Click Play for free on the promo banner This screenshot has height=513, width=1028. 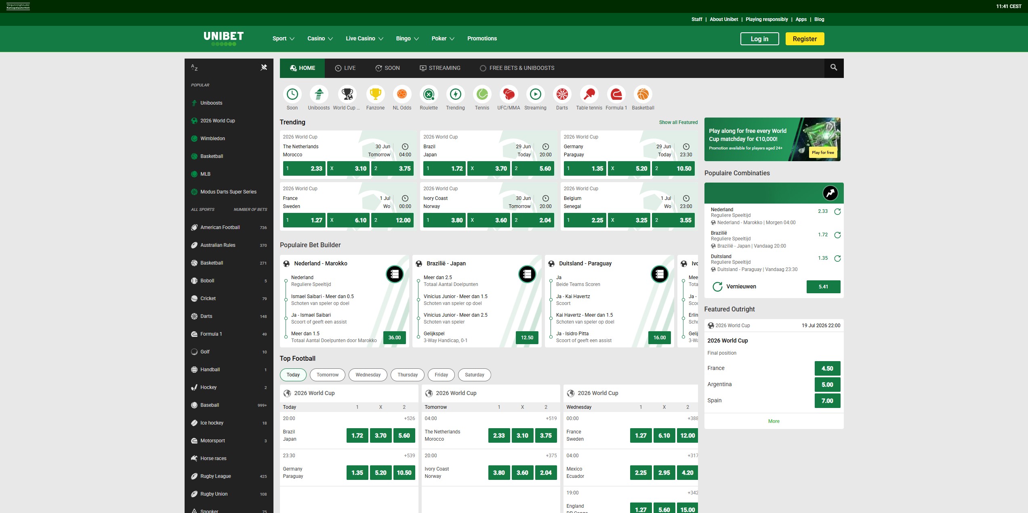coord(823,152)
